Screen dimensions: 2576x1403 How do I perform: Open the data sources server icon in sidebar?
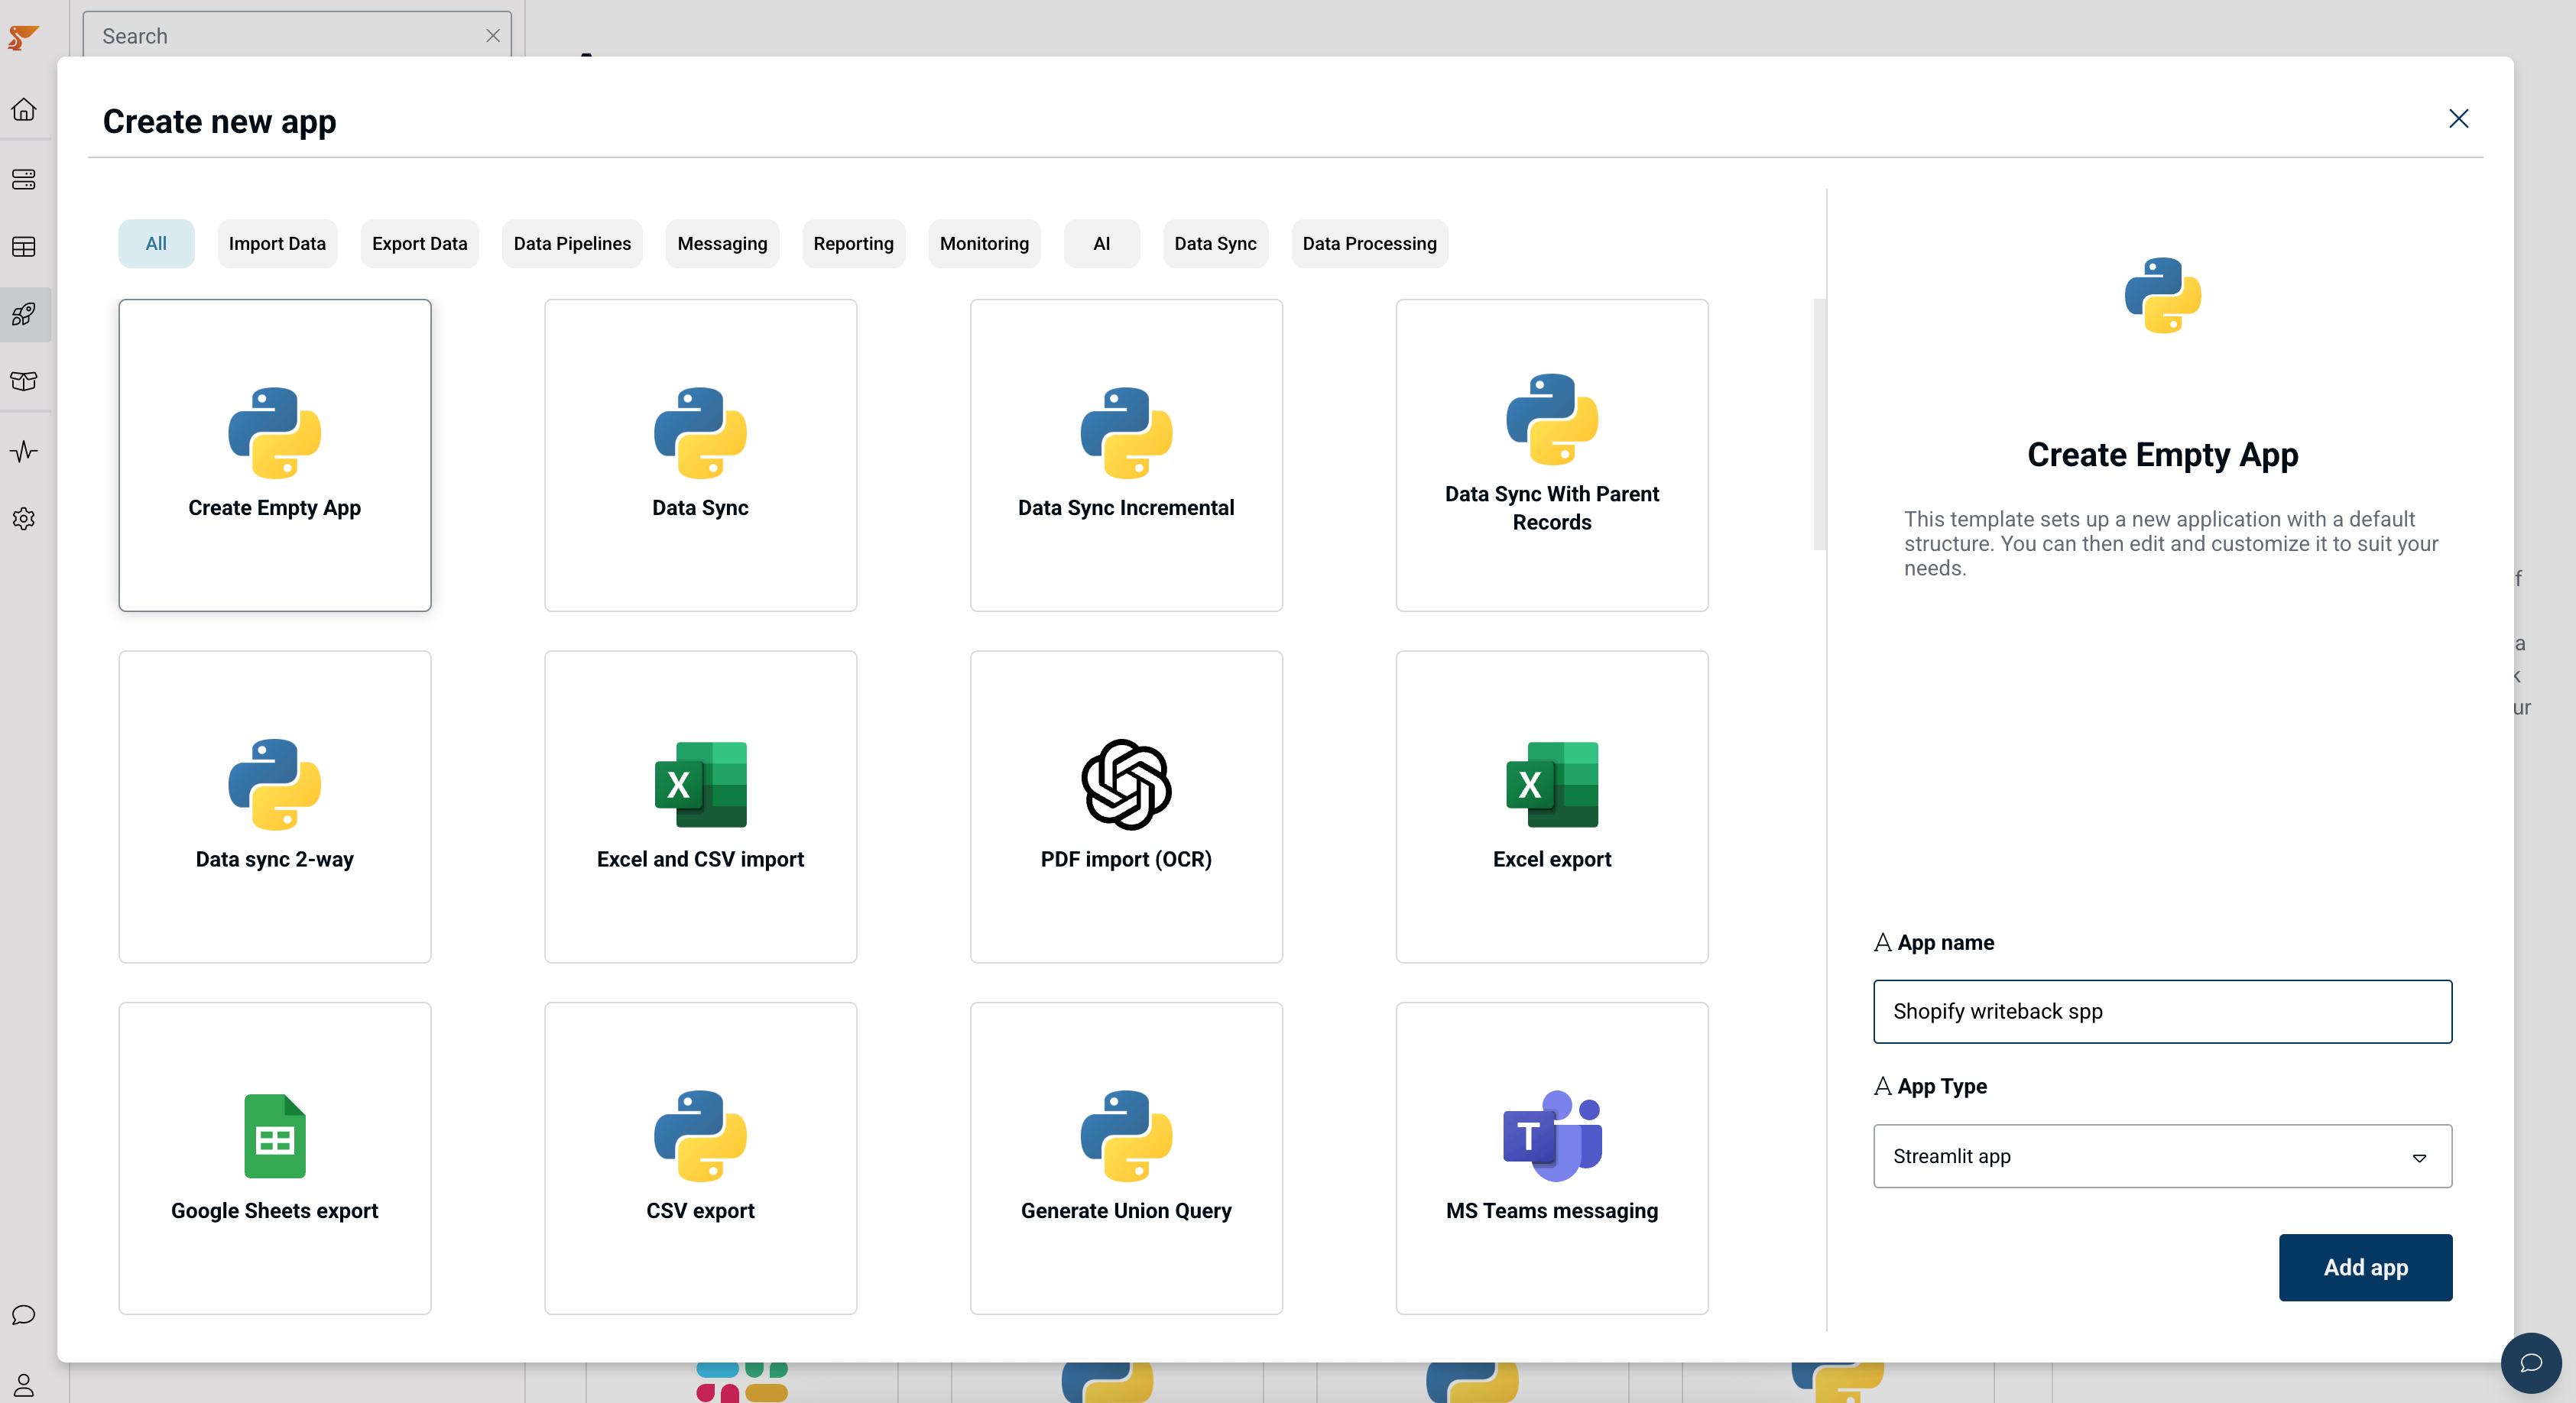pyautogui.click(x=24, y=179)
